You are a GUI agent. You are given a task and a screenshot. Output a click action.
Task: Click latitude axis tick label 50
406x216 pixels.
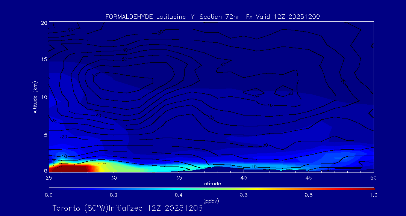(x=373, y=177)
